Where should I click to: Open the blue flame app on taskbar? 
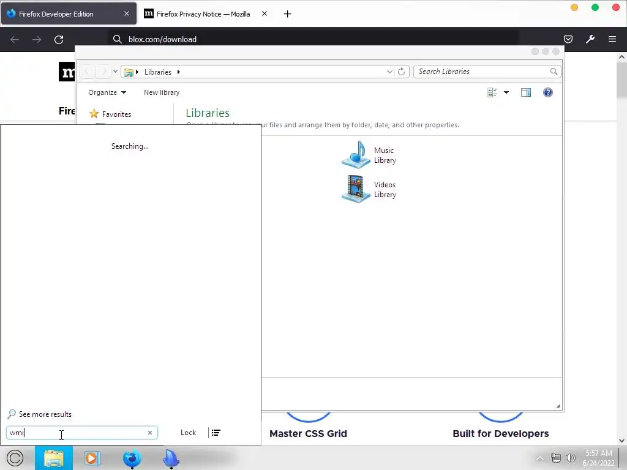(x=171, y=458)
